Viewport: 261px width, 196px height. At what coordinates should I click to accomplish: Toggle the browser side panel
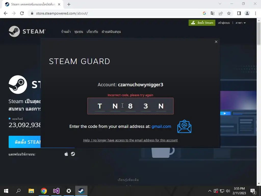[239, 13]
